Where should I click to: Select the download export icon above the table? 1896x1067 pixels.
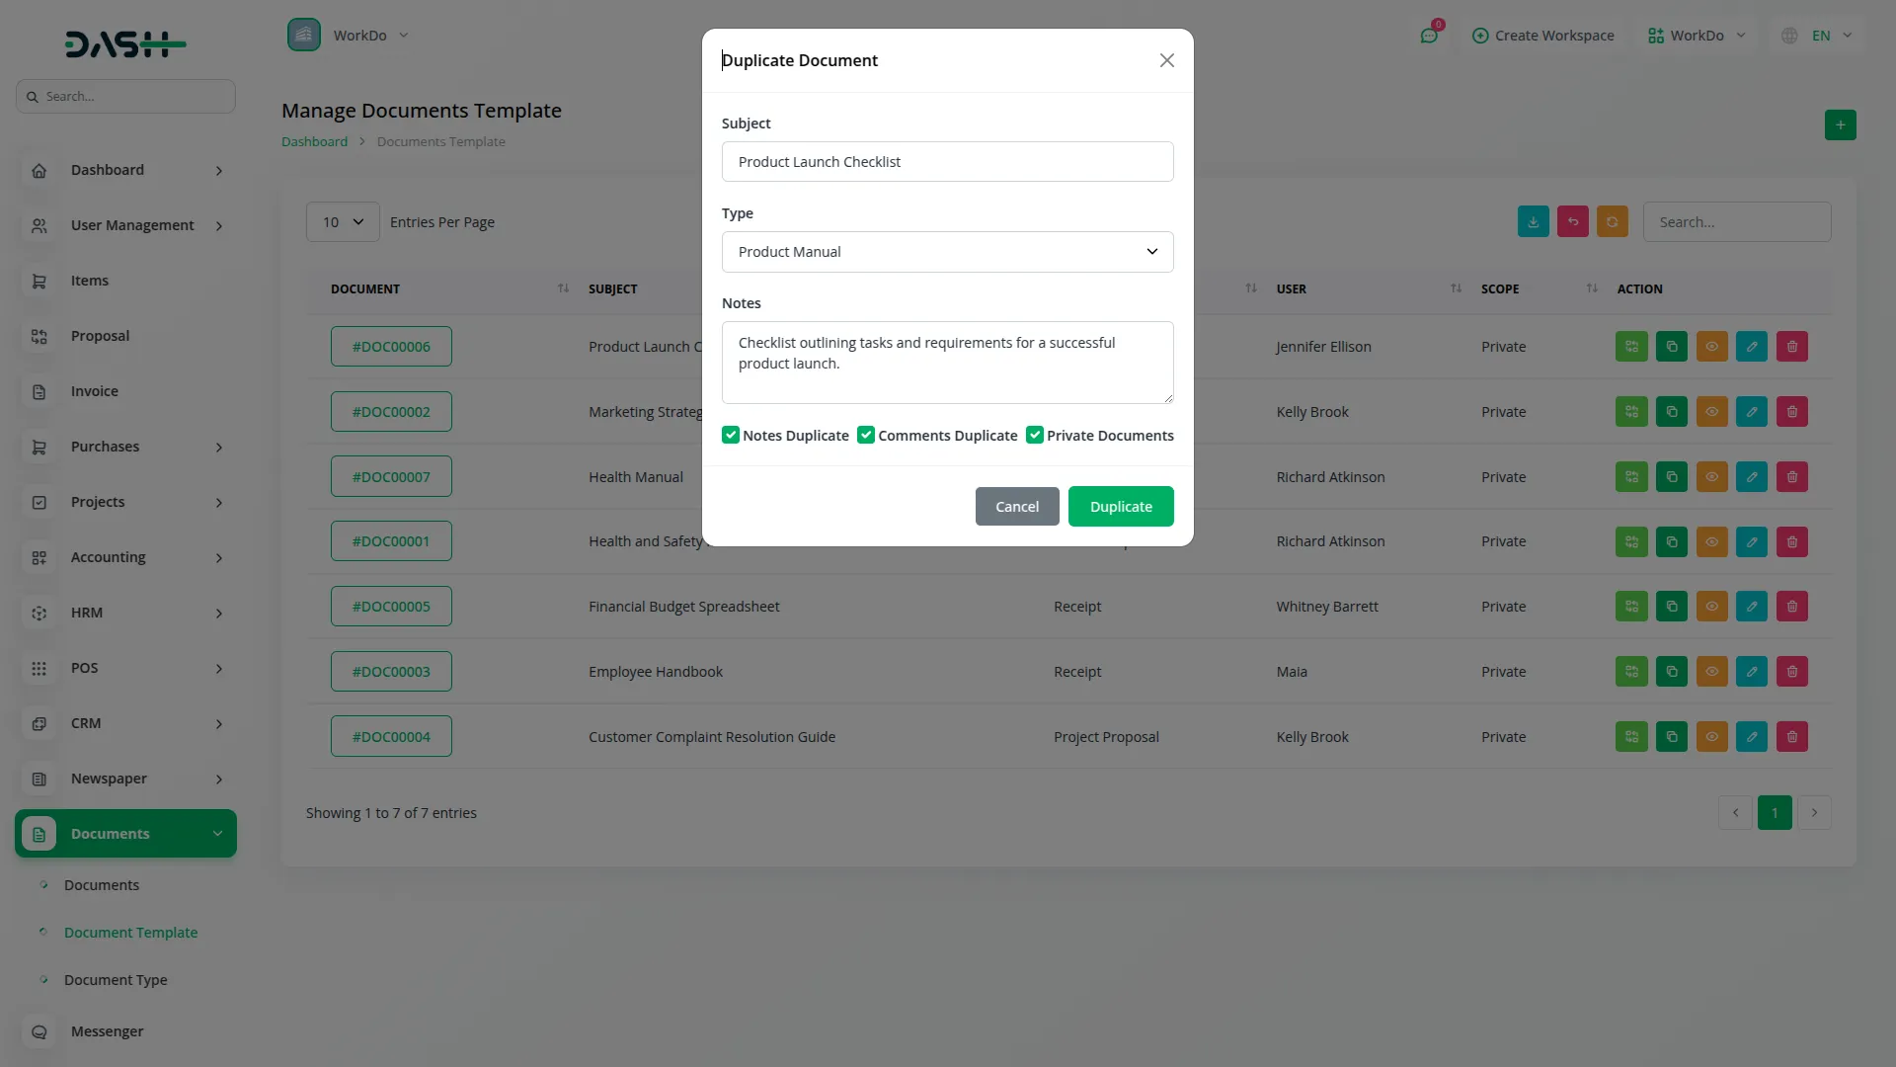click(1533, 221)
